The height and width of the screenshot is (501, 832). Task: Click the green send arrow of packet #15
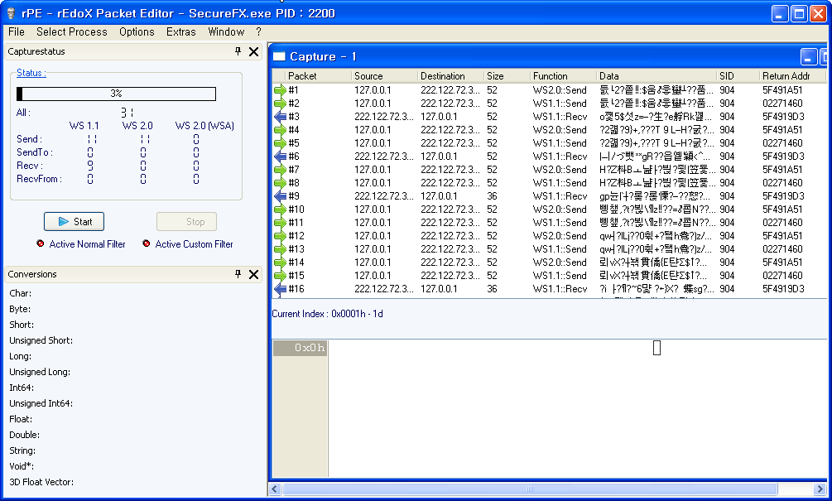[x=280, y=276]
